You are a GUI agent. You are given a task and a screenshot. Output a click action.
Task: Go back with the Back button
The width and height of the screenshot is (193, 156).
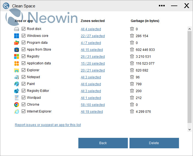pos(103,143)
